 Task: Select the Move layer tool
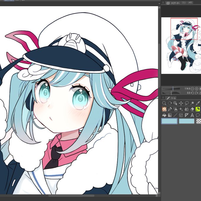[x=181, y=103]
